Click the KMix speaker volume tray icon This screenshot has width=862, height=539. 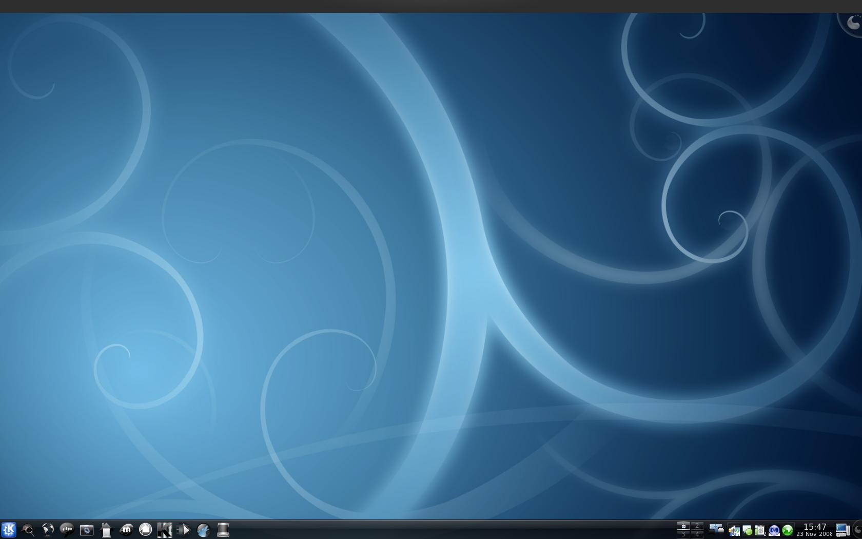pyautogui.click(x=734, y=530)
